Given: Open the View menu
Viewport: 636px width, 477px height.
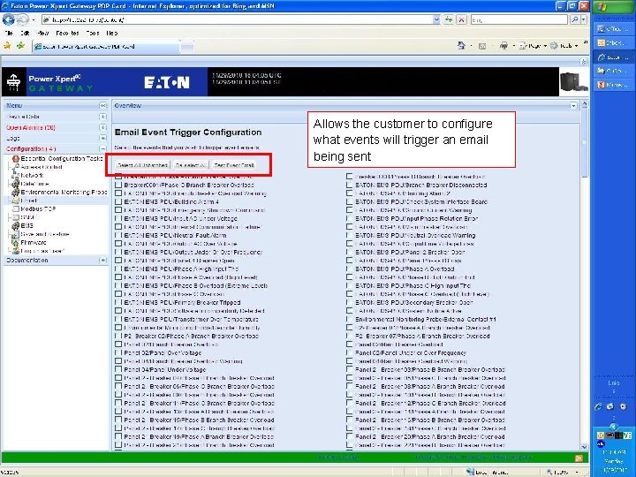Looking at the screenshot, I should pos(42,34).
